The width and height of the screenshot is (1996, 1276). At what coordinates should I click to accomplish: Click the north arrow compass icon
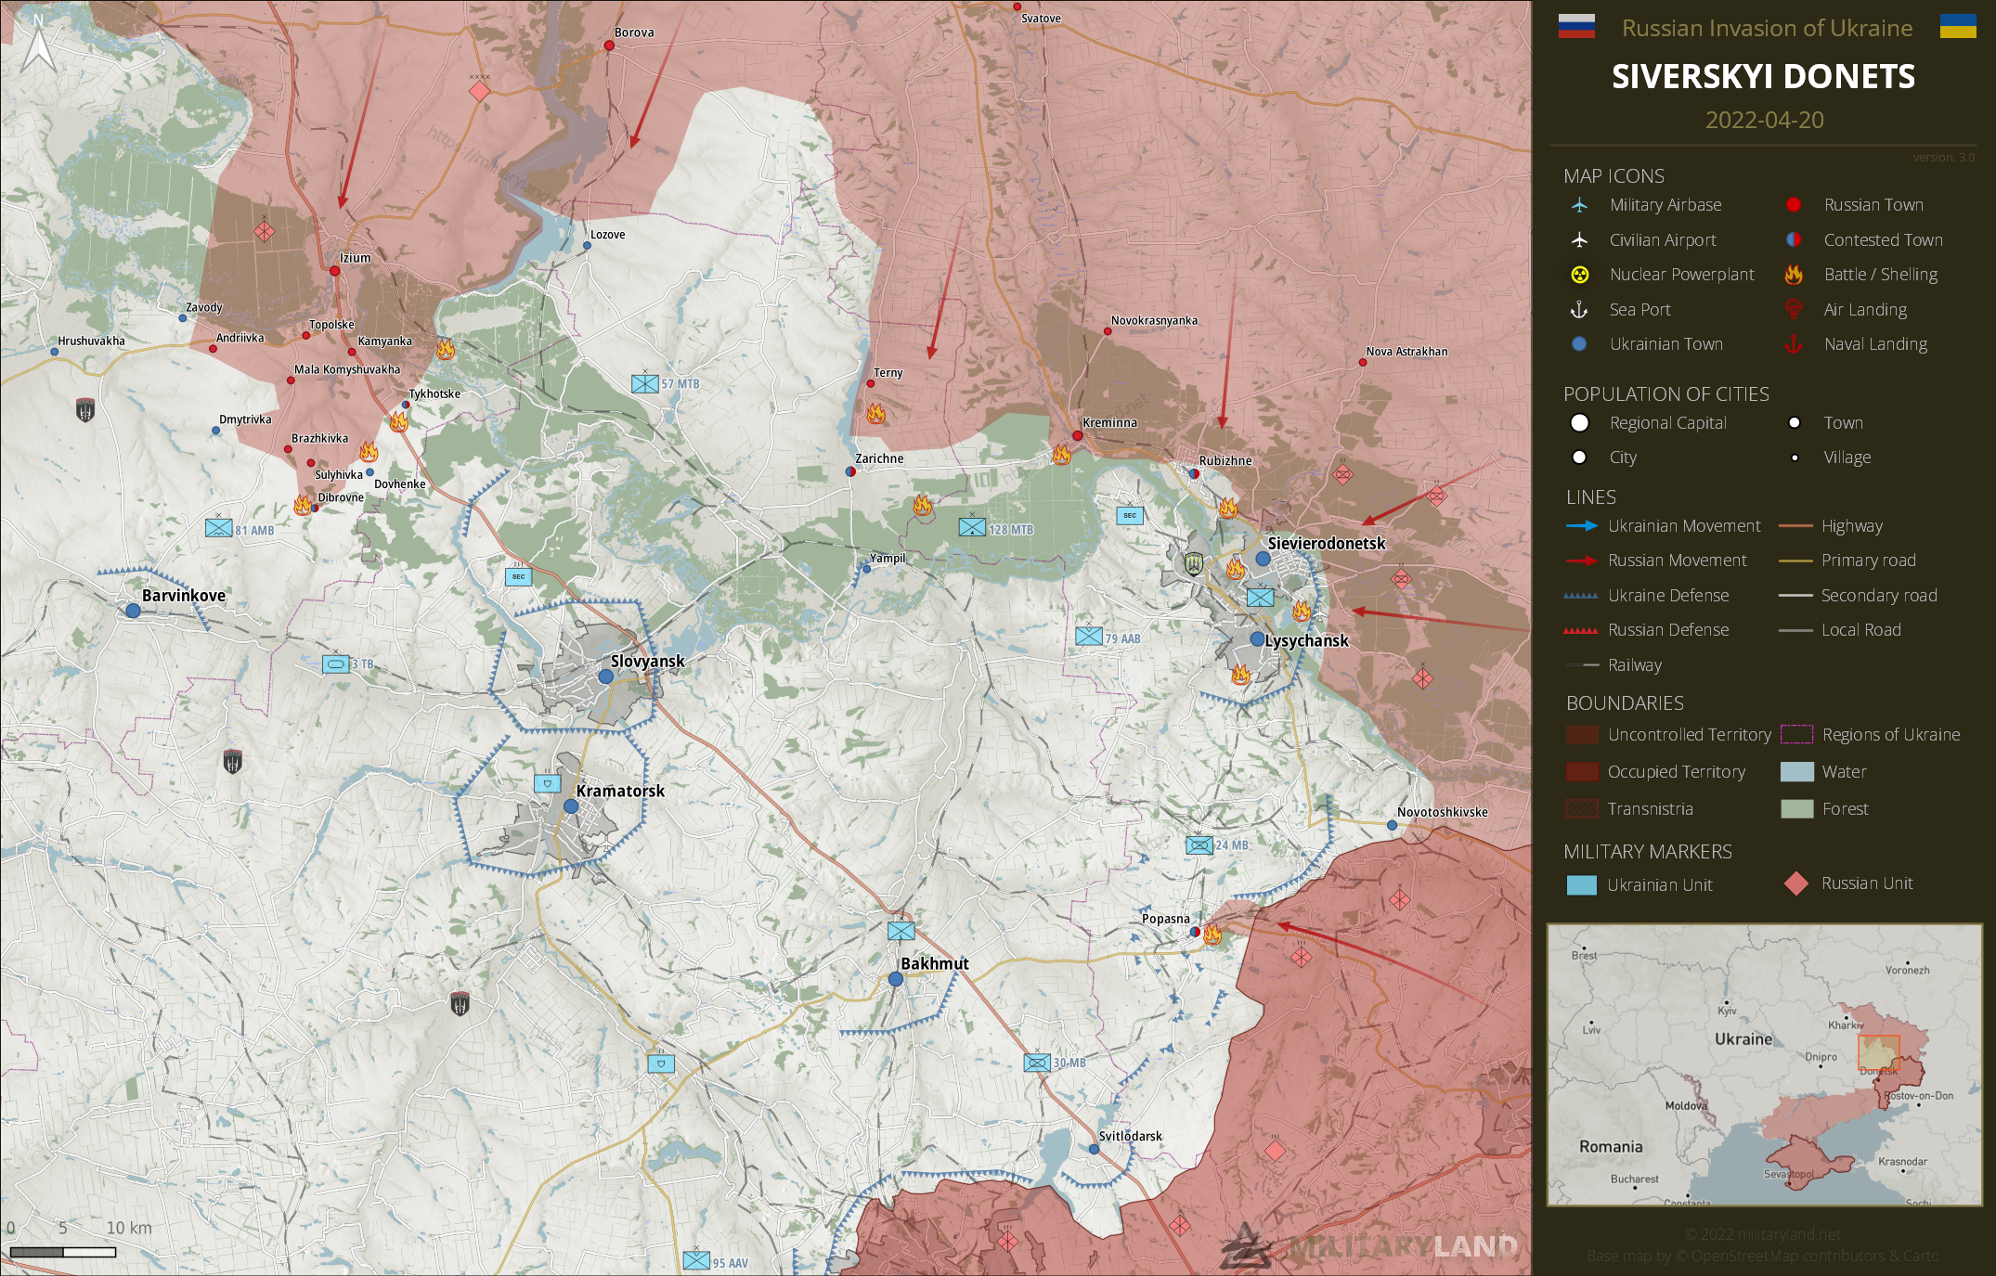pos(39,43)
